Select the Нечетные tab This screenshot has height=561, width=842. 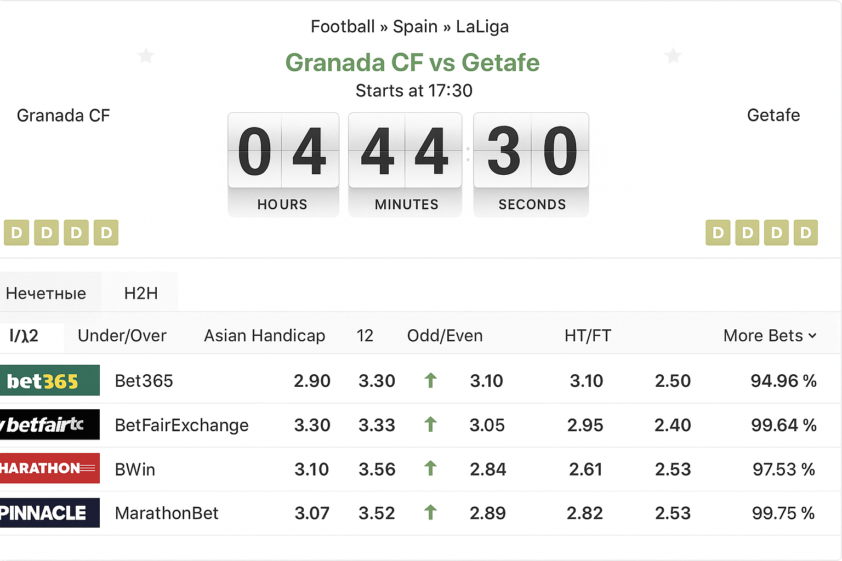coord(46,293)
